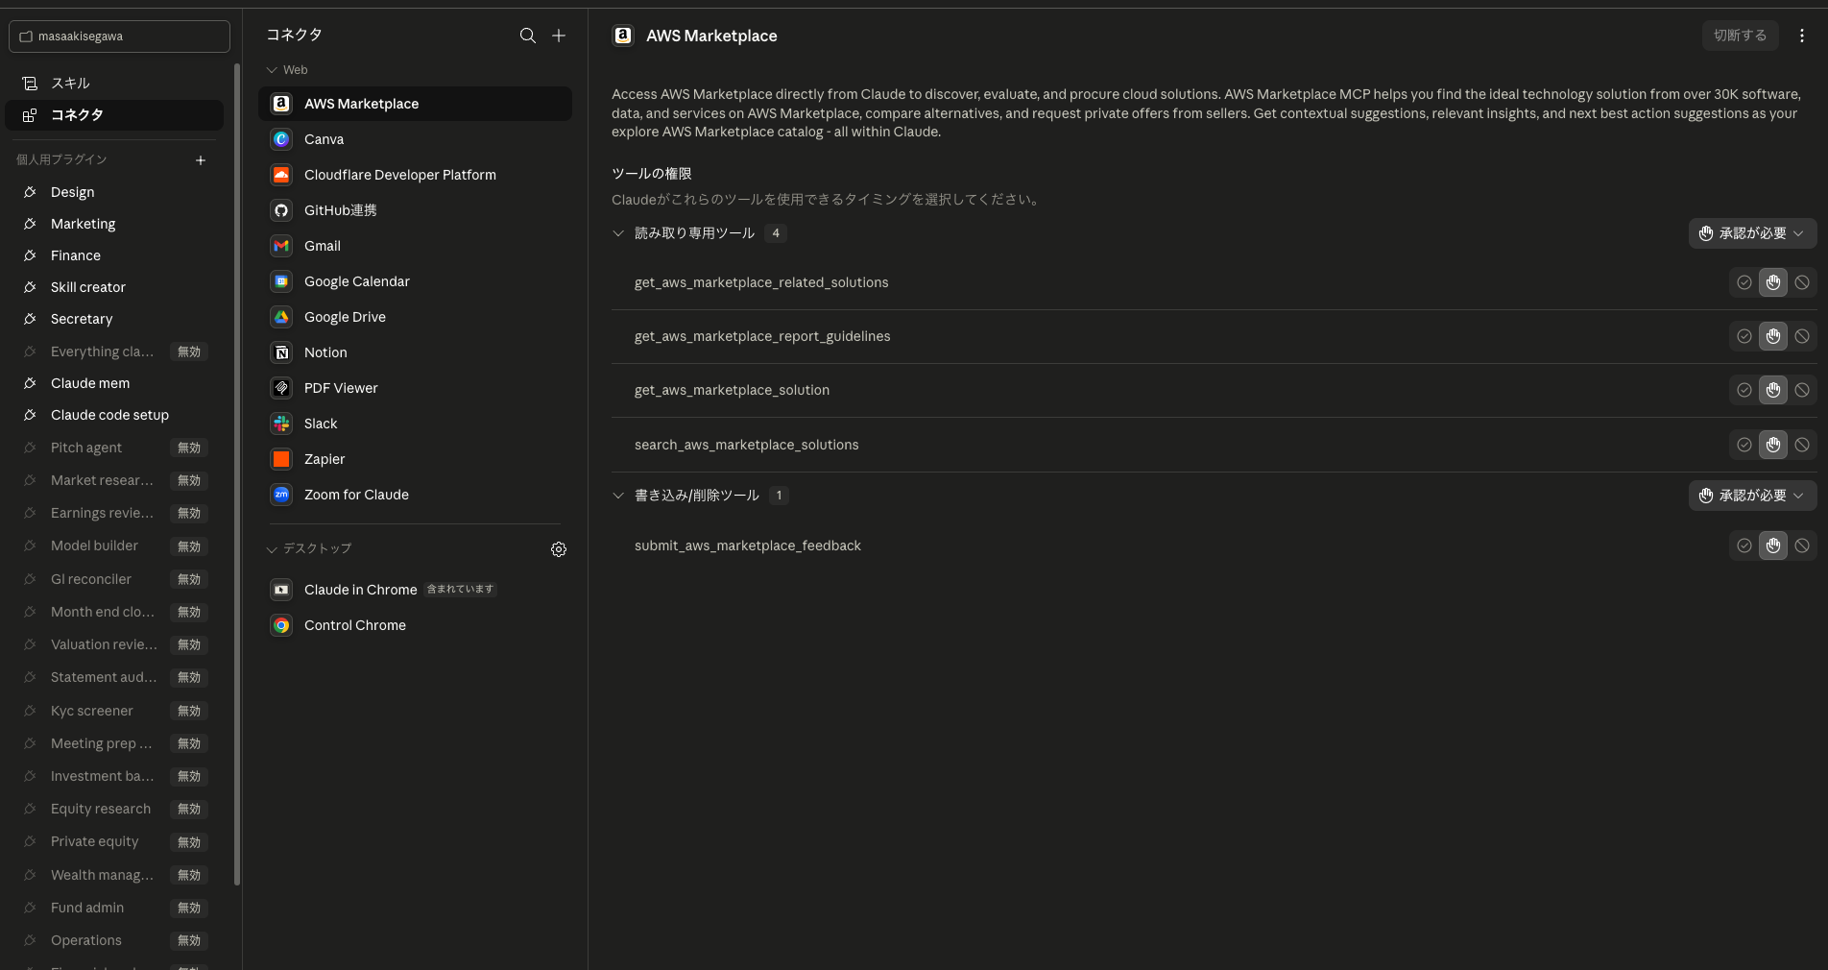1828x970 pixels.
Task: Open the Control Chrome connector
Action: point(415,625)
